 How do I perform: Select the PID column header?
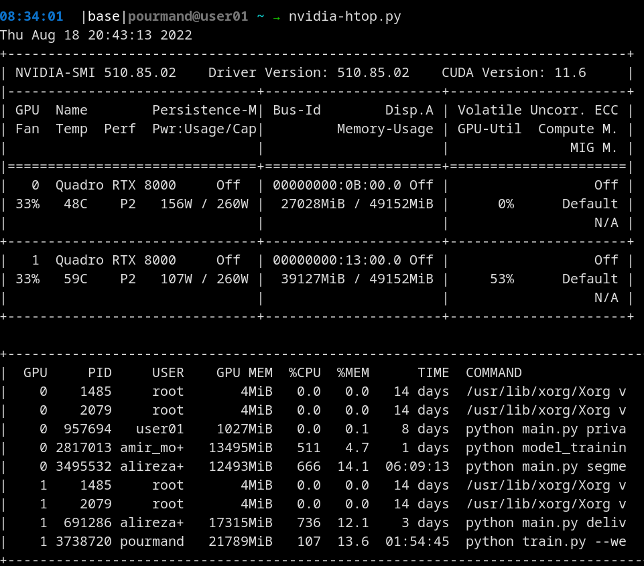click(x=100, y=372)
